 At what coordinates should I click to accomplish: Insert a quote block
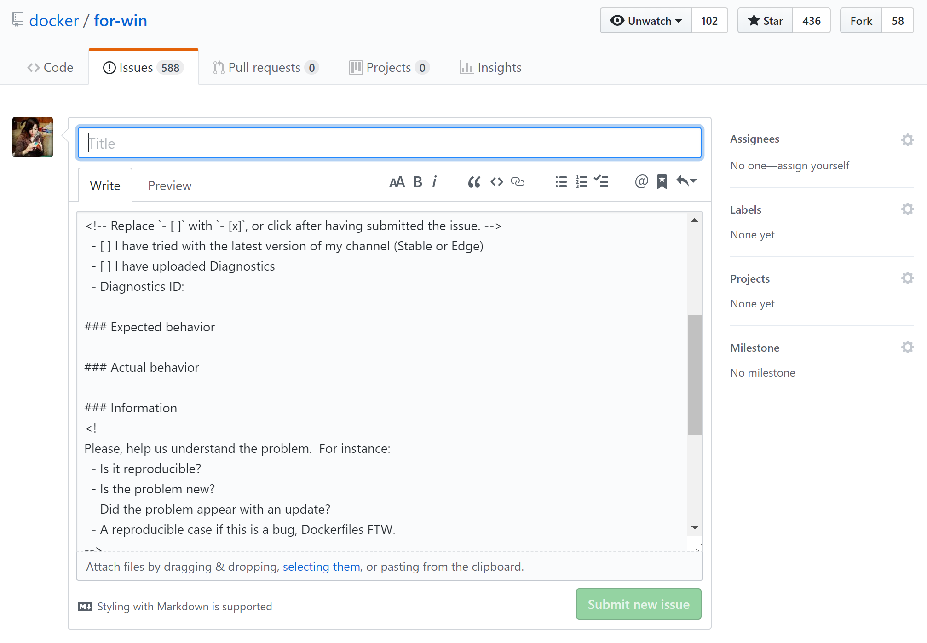click(474, 182)
